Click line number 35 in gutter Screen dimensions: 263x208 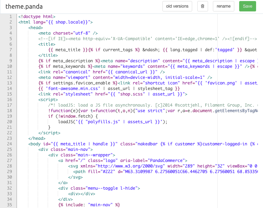[x=10, y=205]
